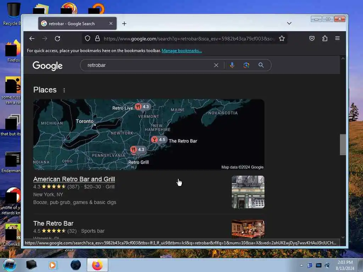This screenshot has width=363, height=272.
Task: Open the Firefox desktop shortcut
Action: (13, 51)
